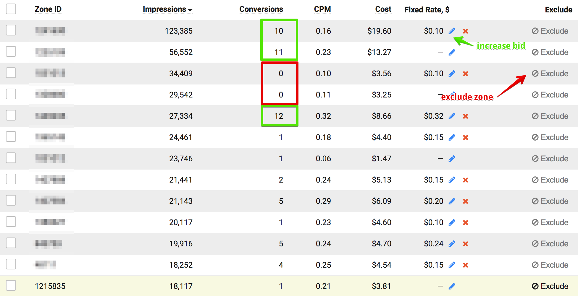This screenshot has width=578, height=296.
Task: Click the pencil icon for the 123,385-impressions row
Action: [x=452, y=31]
